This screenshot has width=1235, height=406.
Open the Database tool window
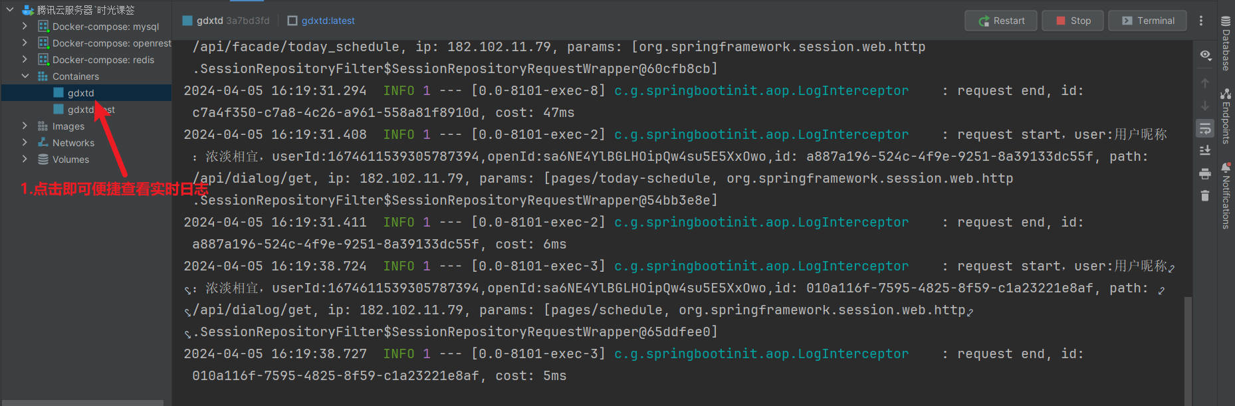pos(1226,44)
